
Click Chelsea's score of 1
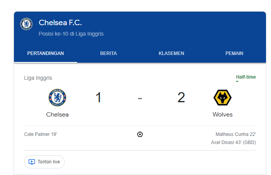pos(98,98)
